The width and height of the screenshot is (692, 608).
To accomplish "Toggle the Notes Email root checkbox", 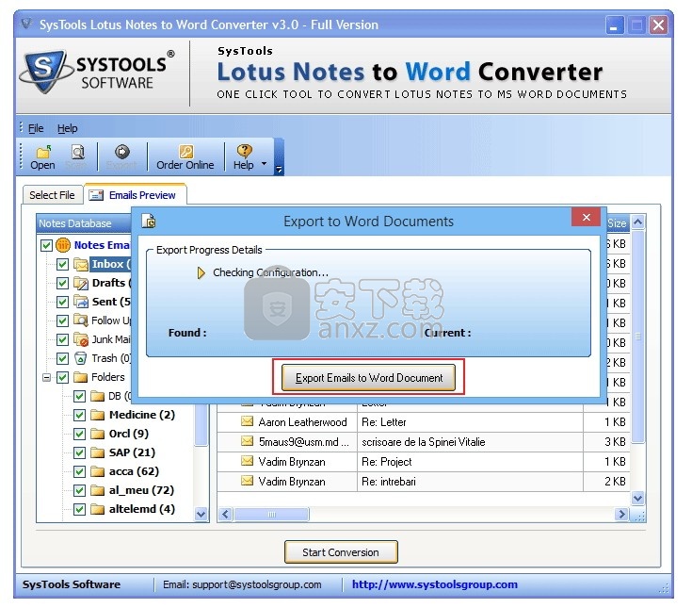I will 46,245.
